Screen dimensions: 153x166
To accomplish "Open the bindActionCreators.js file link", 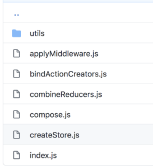I will [68, 74].
